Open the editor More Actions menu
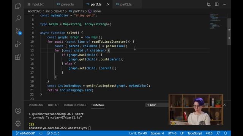Viewport: 243px width, 136px height. coord(224,4)
